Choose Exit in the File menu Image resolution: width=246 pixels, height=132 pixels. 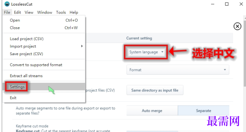pyautogui.click(x=44, y=98)
